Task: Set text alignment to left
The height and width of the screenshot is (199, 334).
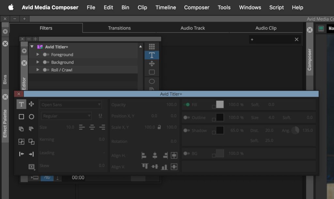Action: click(x=82, y=127)
